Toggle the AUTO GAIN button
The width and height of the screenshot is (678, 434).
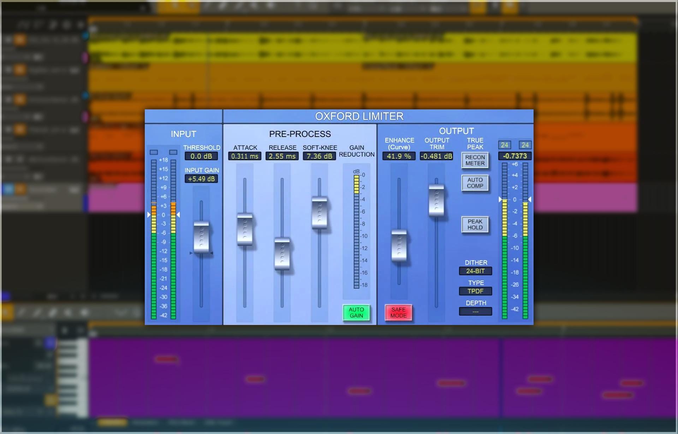[356, 313]
